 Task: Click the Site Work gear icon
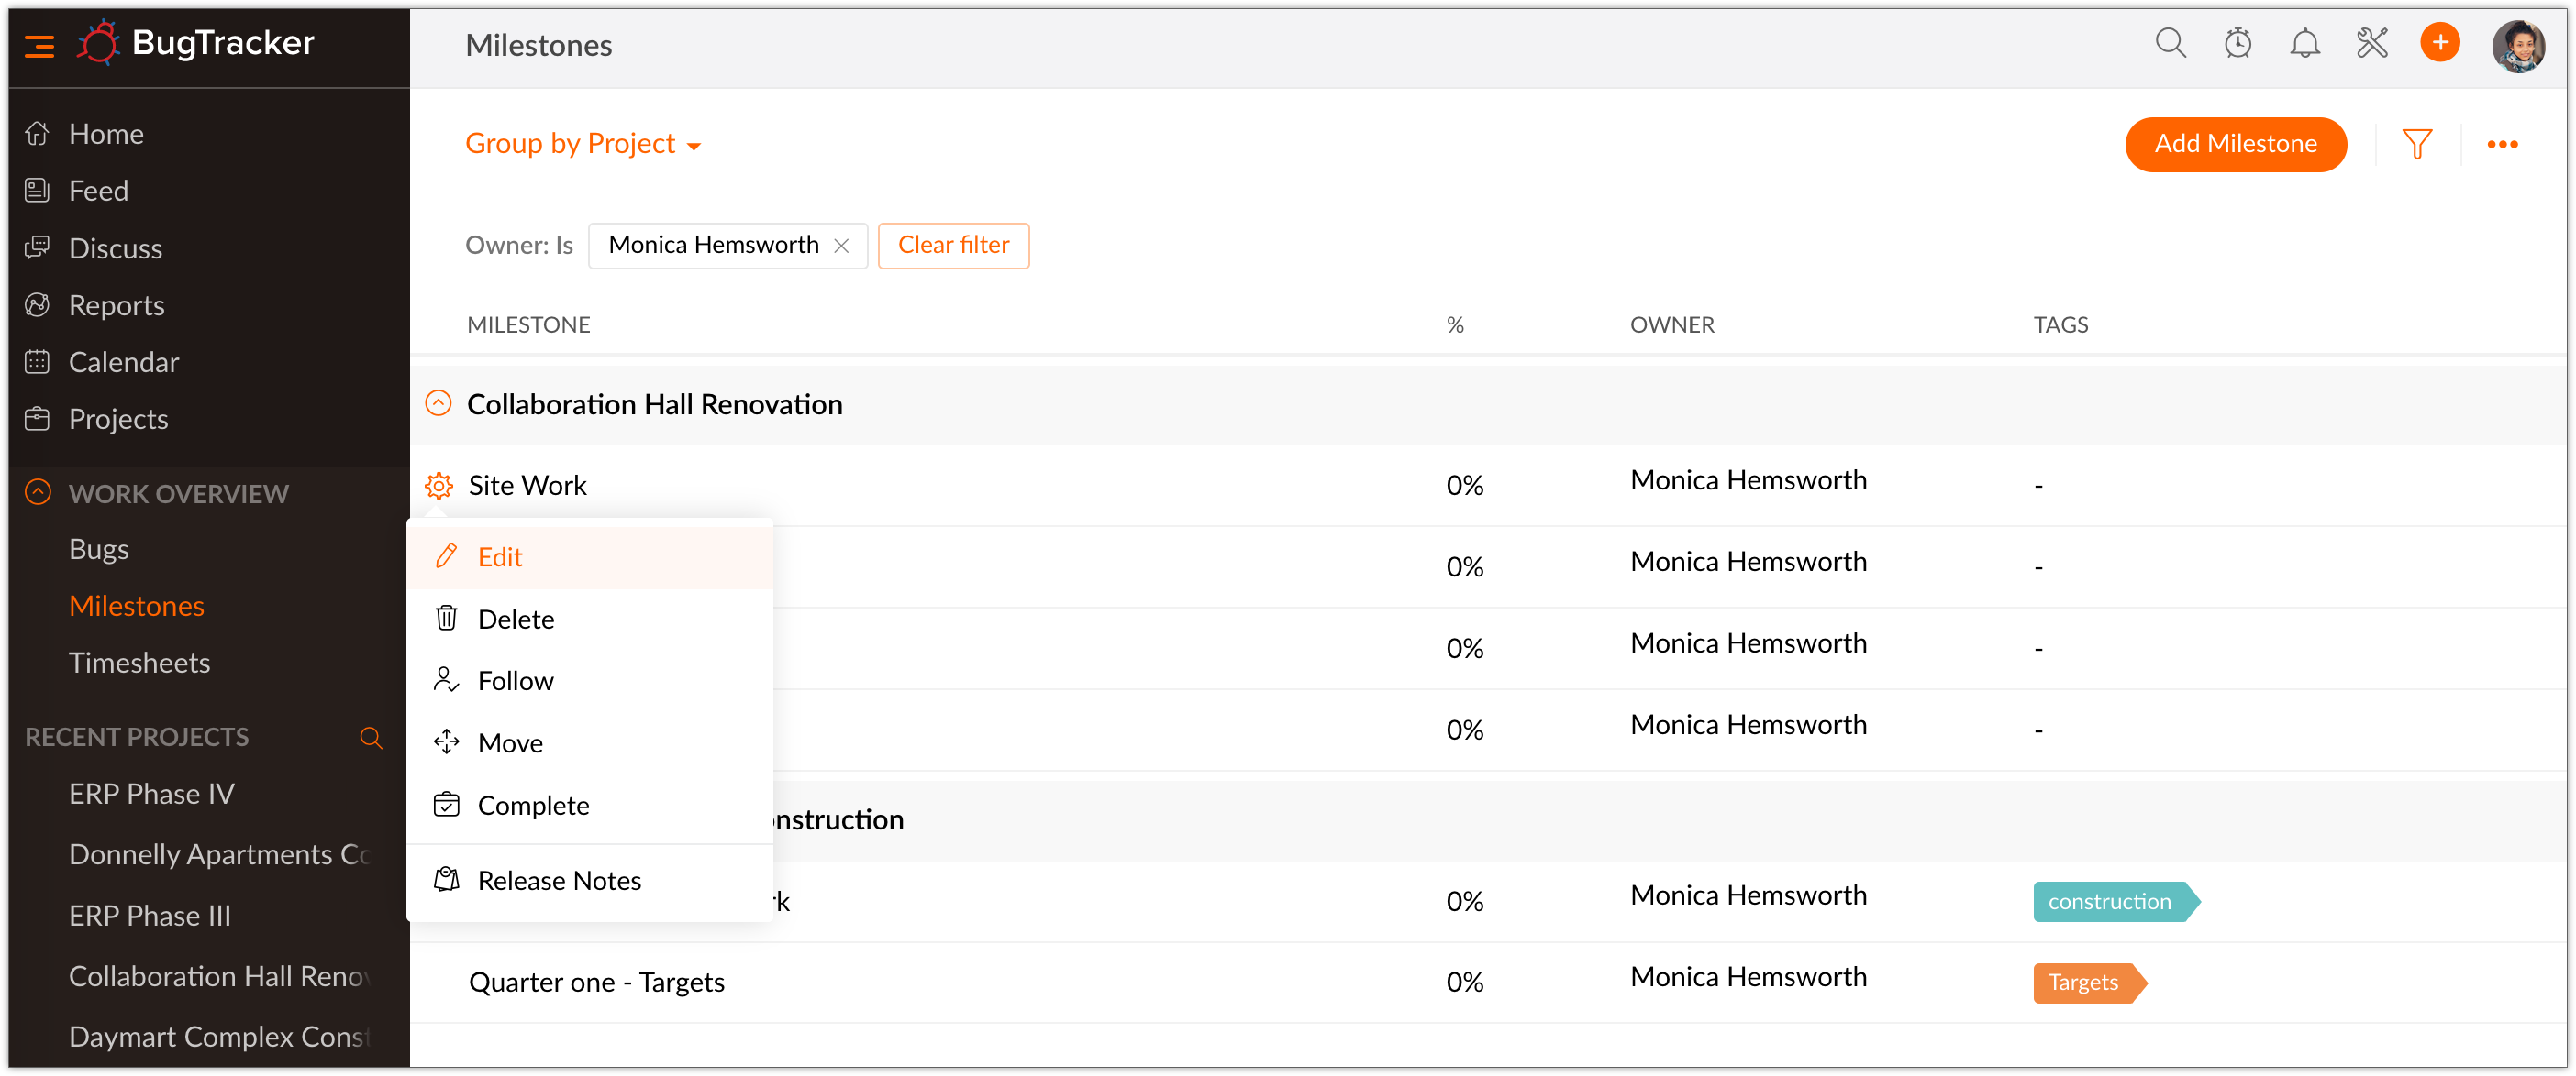(438, 486)
